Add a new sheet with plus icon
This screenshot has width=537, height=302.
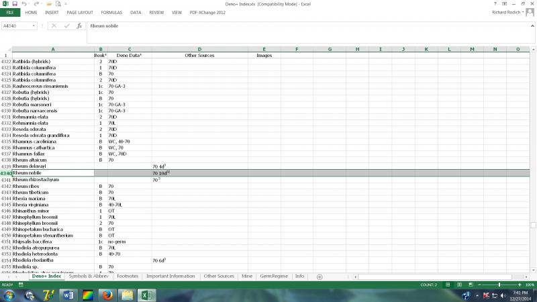[x=320, y=276]
